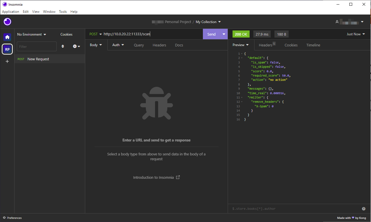Click the request Filter input field
The width and height of the screenshot is (371, 222).
tap(37, 46)
